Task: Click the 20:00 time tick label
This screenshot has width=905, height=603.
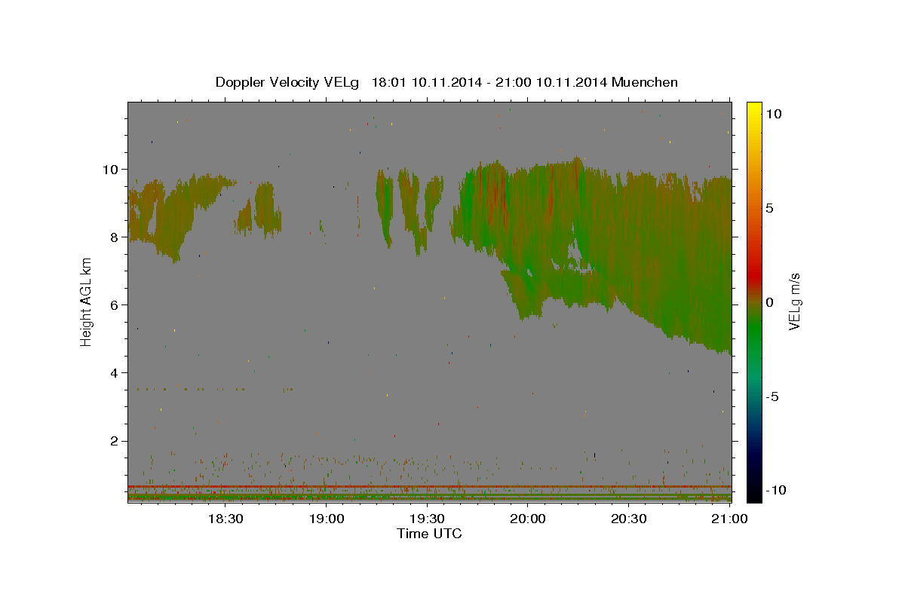Action: (x=528, y=519)
